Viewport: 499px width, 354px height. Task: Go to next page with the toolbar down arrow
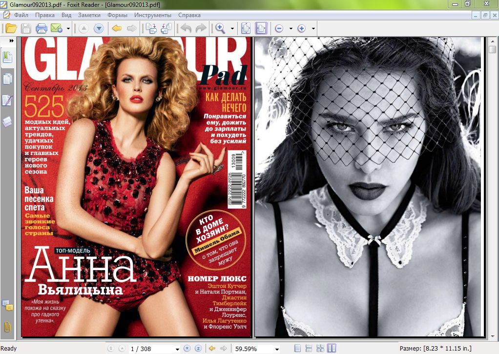(x=99, y=28)
